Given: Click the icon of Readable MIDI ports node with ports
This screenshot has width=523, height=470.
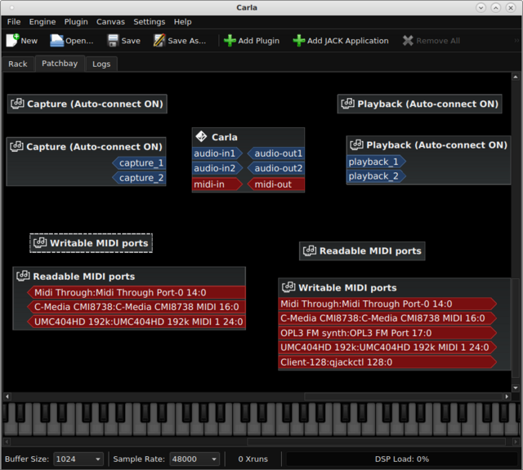Looking at the screenshot, I should [23, 276].
